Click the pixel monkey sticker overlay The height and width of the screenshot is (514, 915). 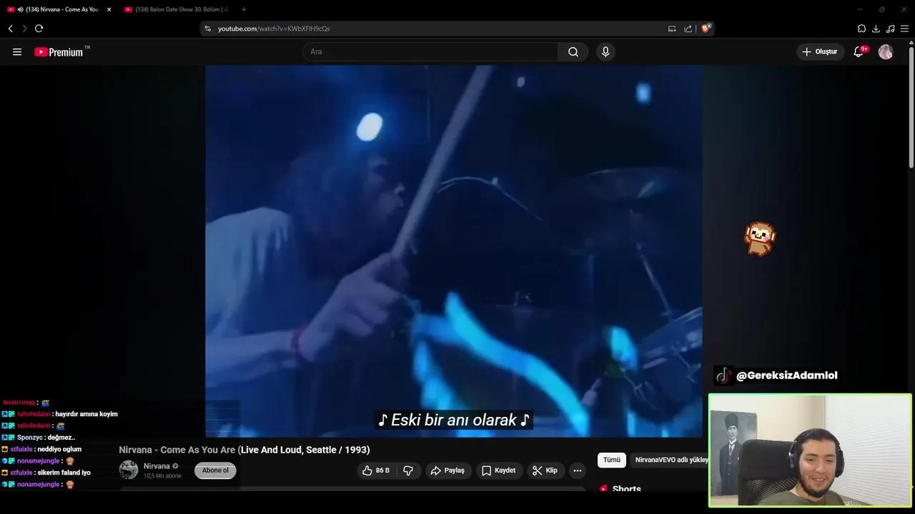(759, 238)
